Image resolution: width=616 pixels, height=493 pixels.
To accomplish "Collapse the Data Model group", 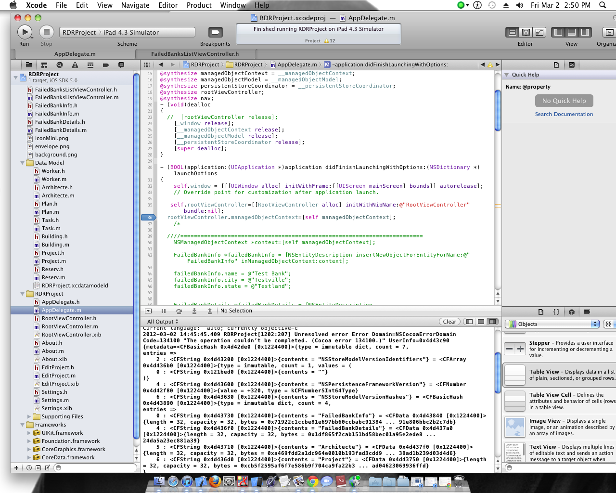I will (x=23, y=163).
